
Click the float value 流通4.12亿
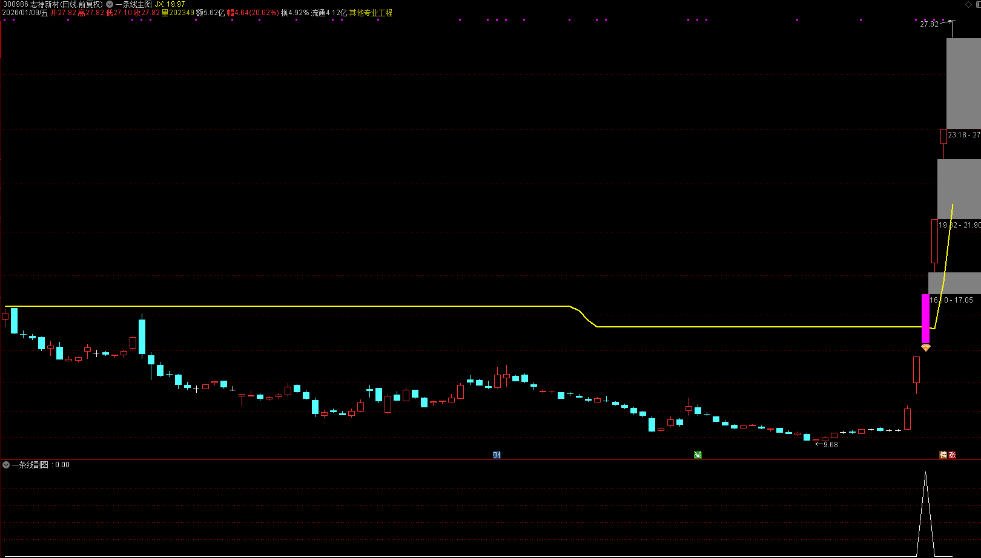pos(329,13)
